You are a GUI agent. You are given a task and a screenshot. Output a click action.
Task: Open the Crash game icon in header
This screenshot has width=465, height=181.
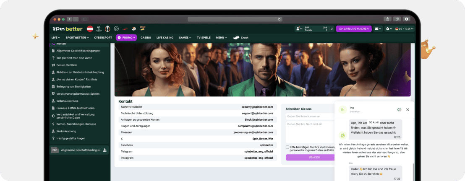click(143, 28)
